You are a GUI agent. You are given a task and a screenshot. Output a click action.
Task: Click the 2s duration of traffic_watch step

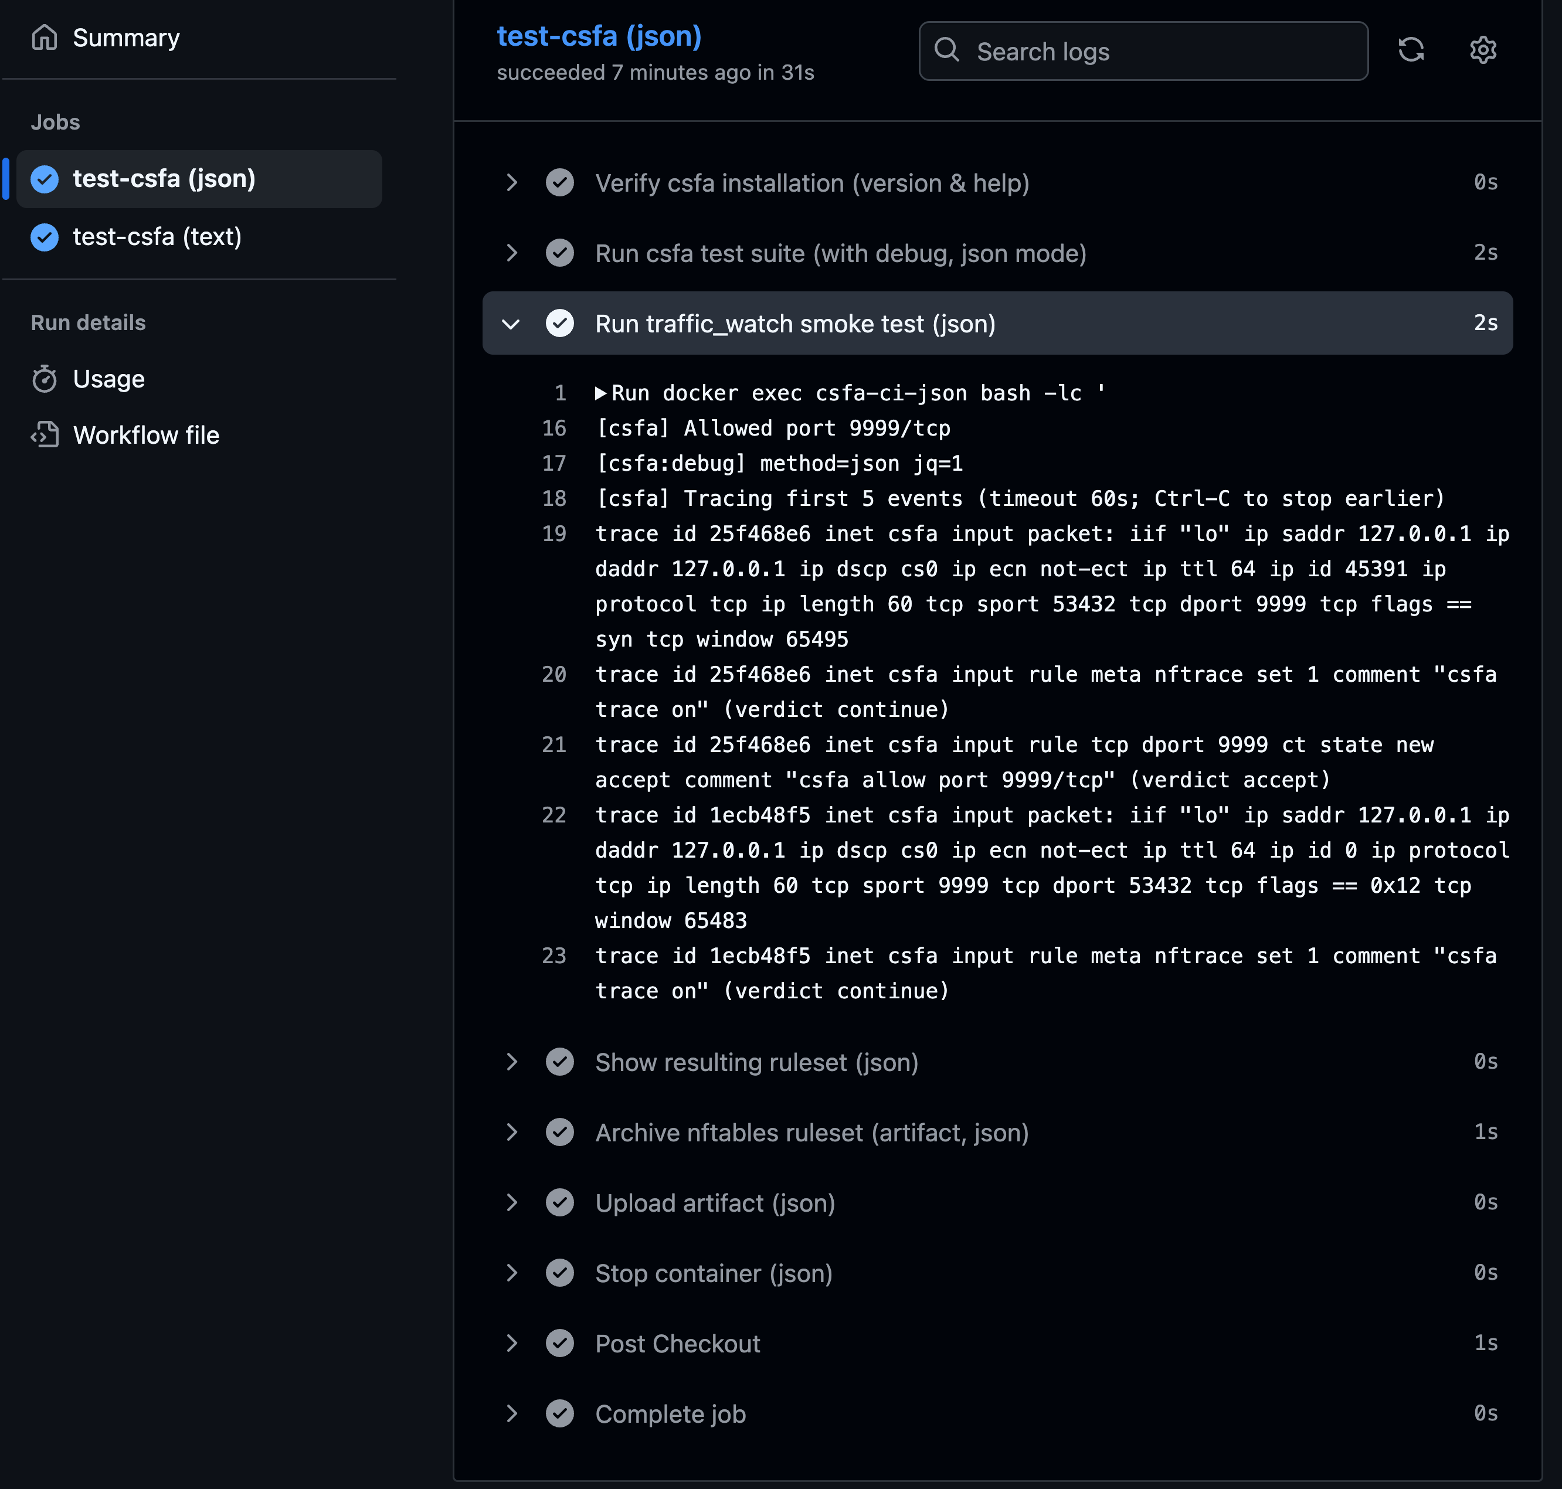click(1486, 323)
